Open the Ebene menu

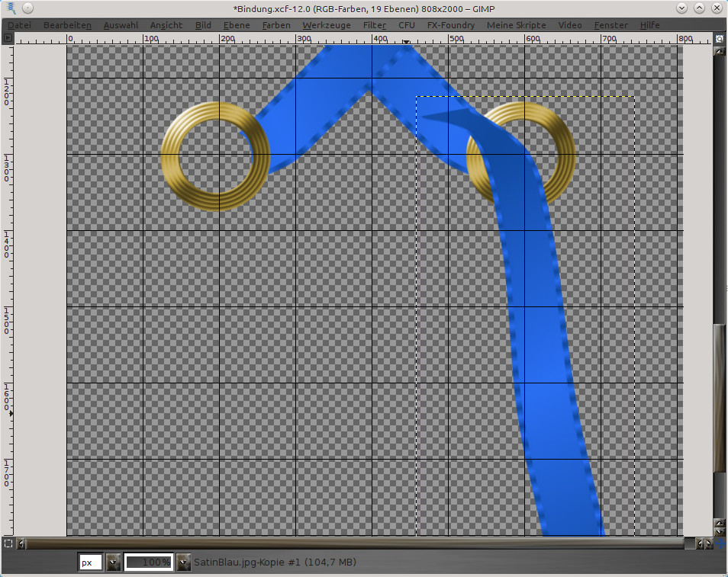pos(237,25)
